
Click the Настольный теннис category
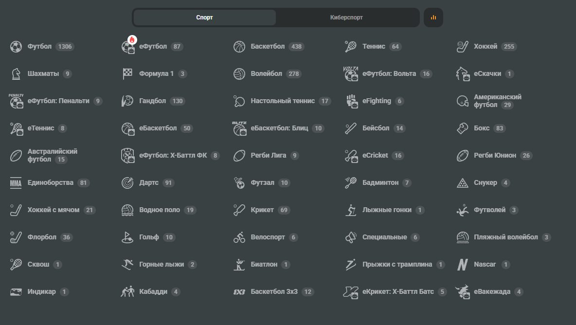pos(282,101)
